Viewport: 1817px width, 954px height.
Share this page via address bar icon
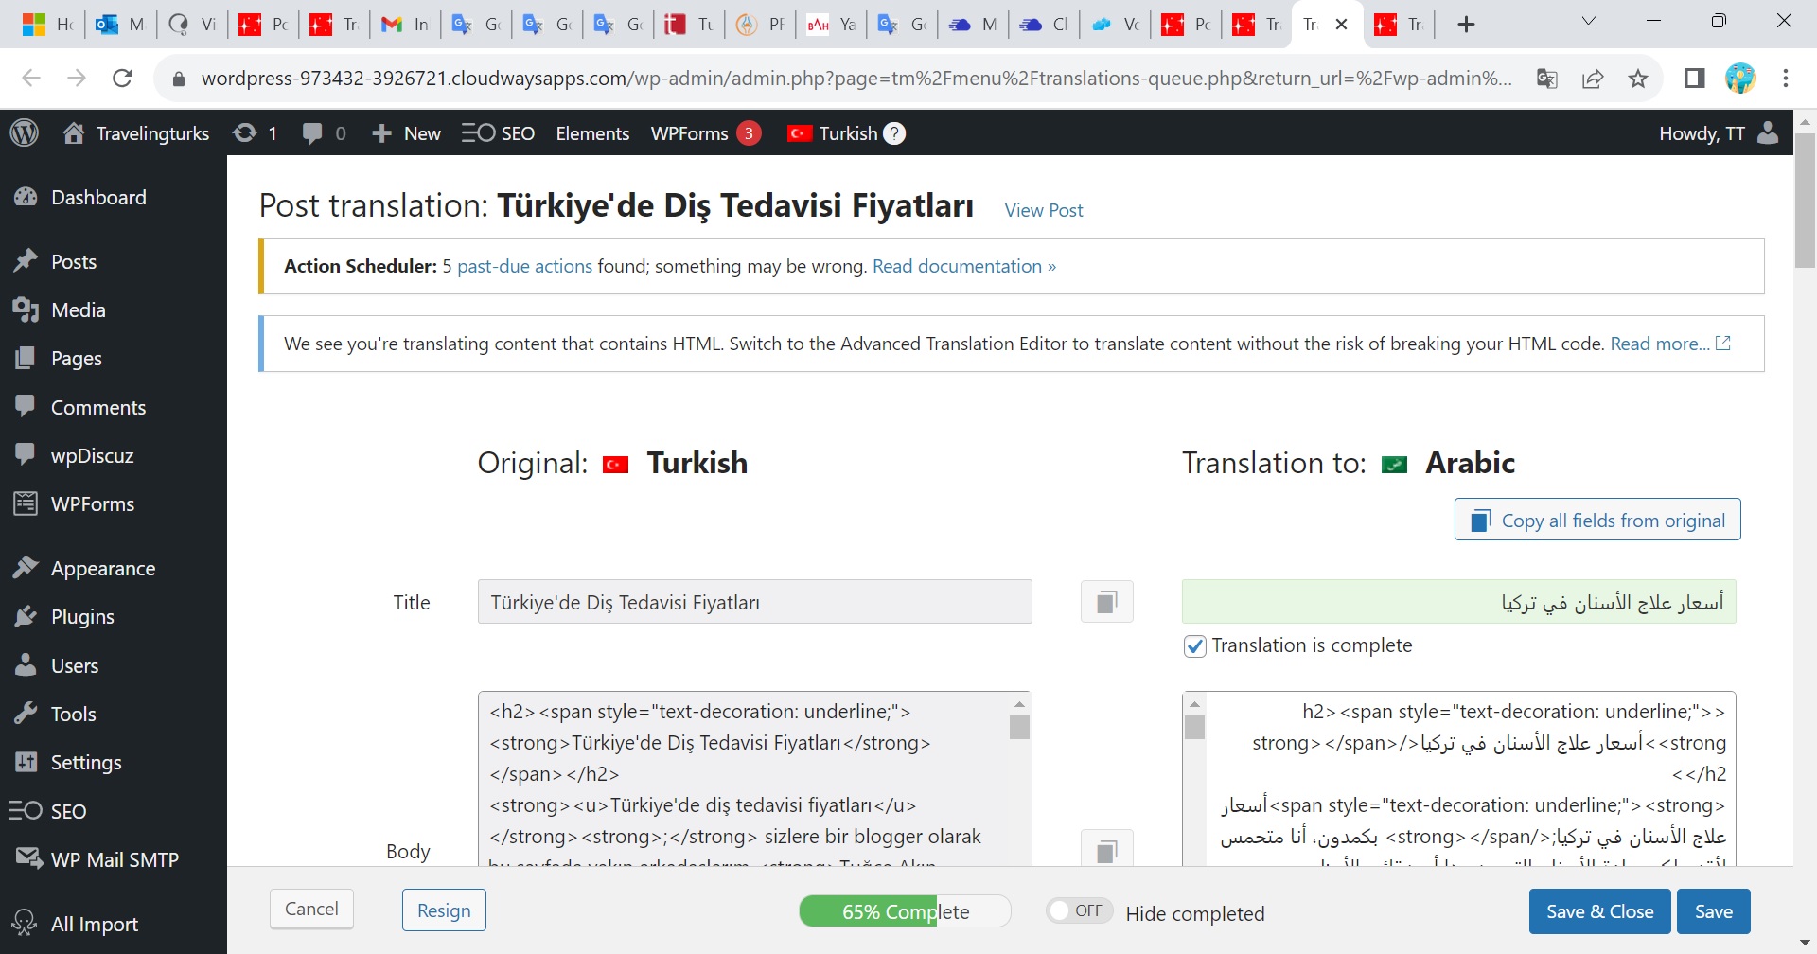tap(1593, 78)
